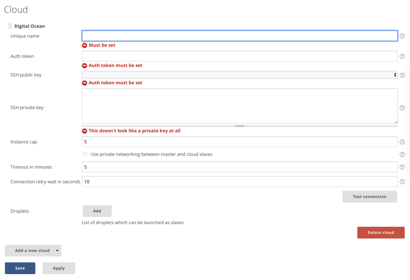Click the help icon next to Instance cap

pyautogui.click(x=402, y=142)
